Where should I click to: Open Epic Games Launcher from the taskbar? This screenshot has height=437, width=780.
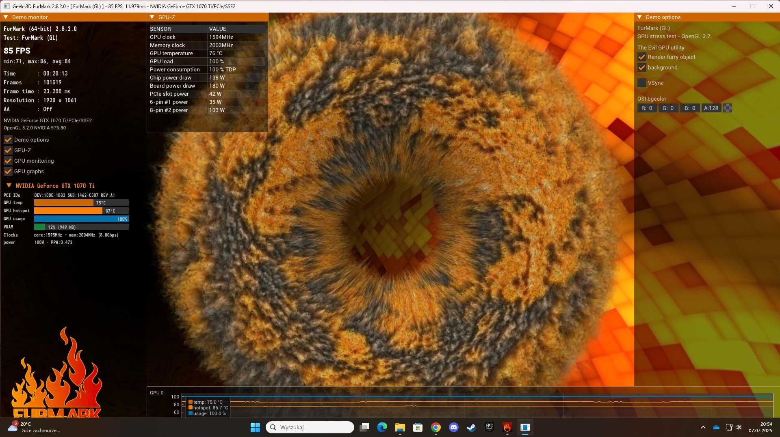pyautogui.click(x=490, y=427)
